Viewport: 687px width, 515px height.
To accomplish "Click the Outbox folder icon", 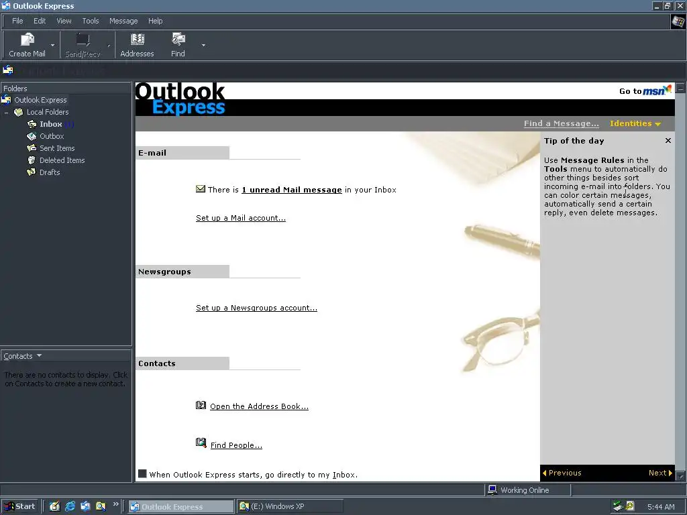I will [x=32, y=136].
